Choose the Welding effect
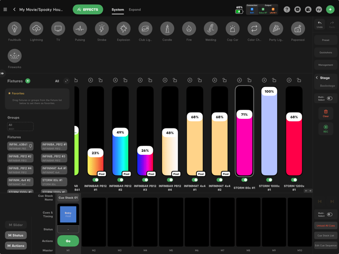This screenshot has width=339, height=254. pyautogui.click(x=211, y=28)
